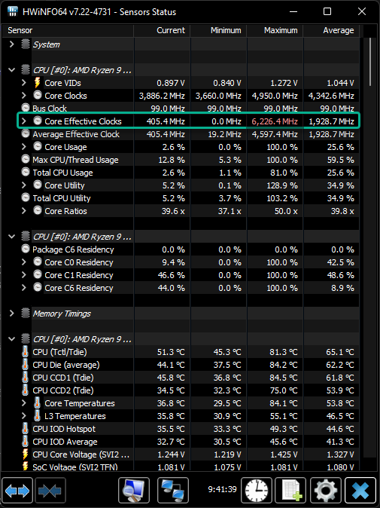
Task: Click the SoC Voltage lightning icon
Action: 26,467
